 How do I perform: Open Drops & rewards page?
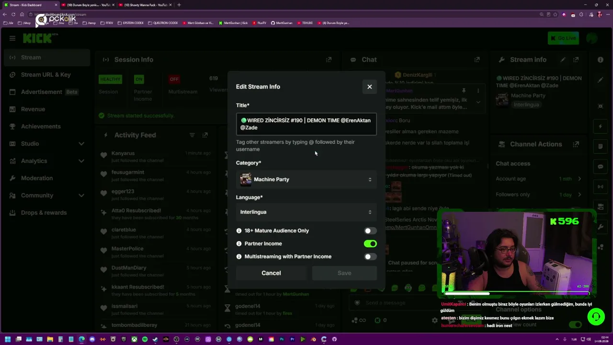pos(46,213)
